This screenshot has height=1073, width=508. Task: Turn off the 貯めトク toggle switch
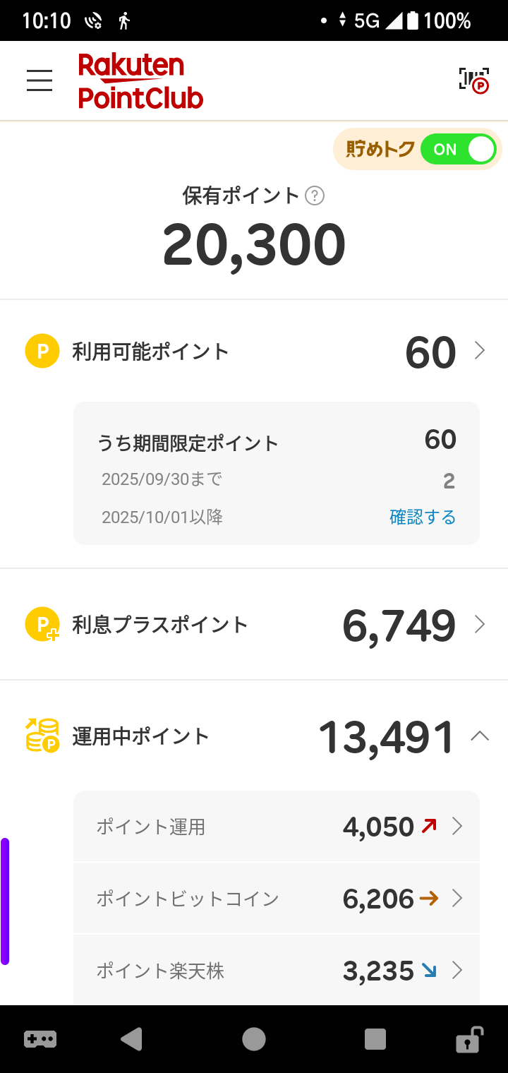tap(458, 150)
